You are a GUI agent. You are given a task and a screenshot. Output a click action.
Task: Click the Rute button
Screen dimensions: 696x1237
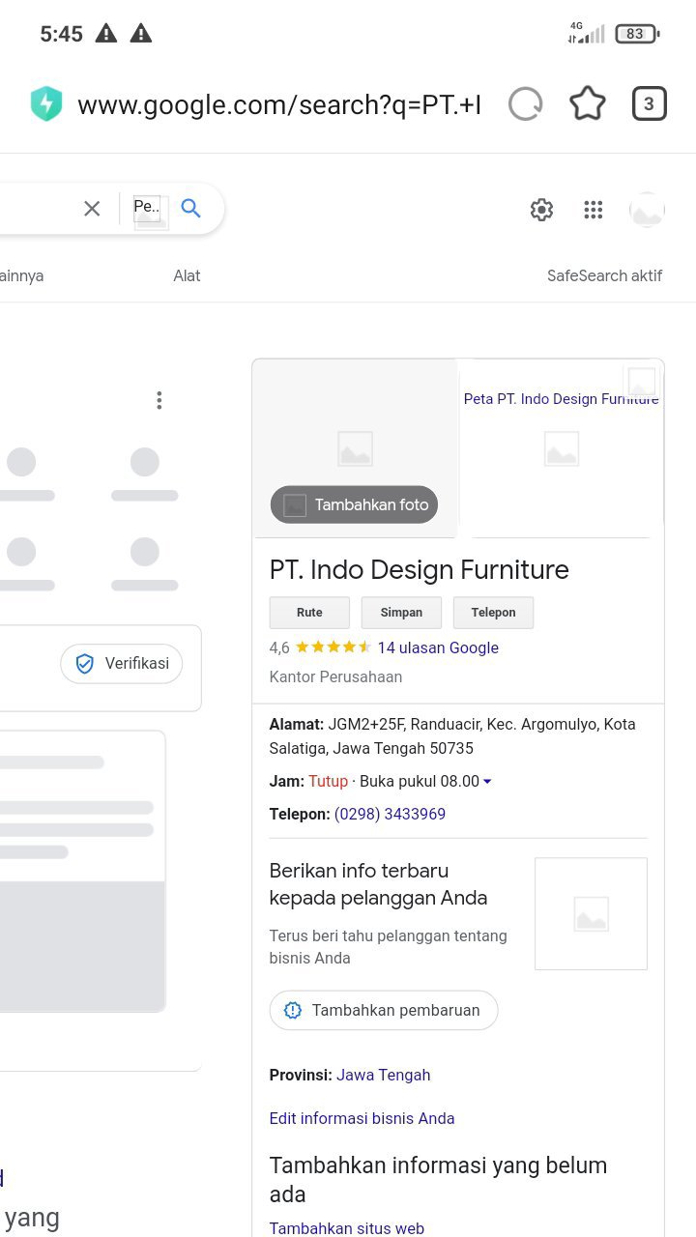(x=309, y=613)
